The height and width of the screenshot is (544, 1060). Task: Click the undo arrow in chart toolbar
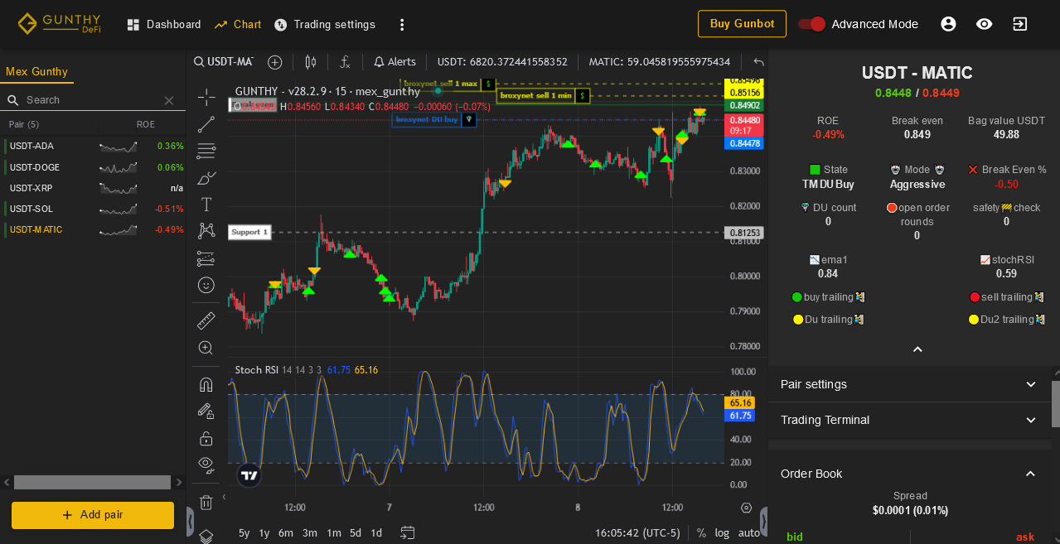pyautogui.click(x=758, y=62)
